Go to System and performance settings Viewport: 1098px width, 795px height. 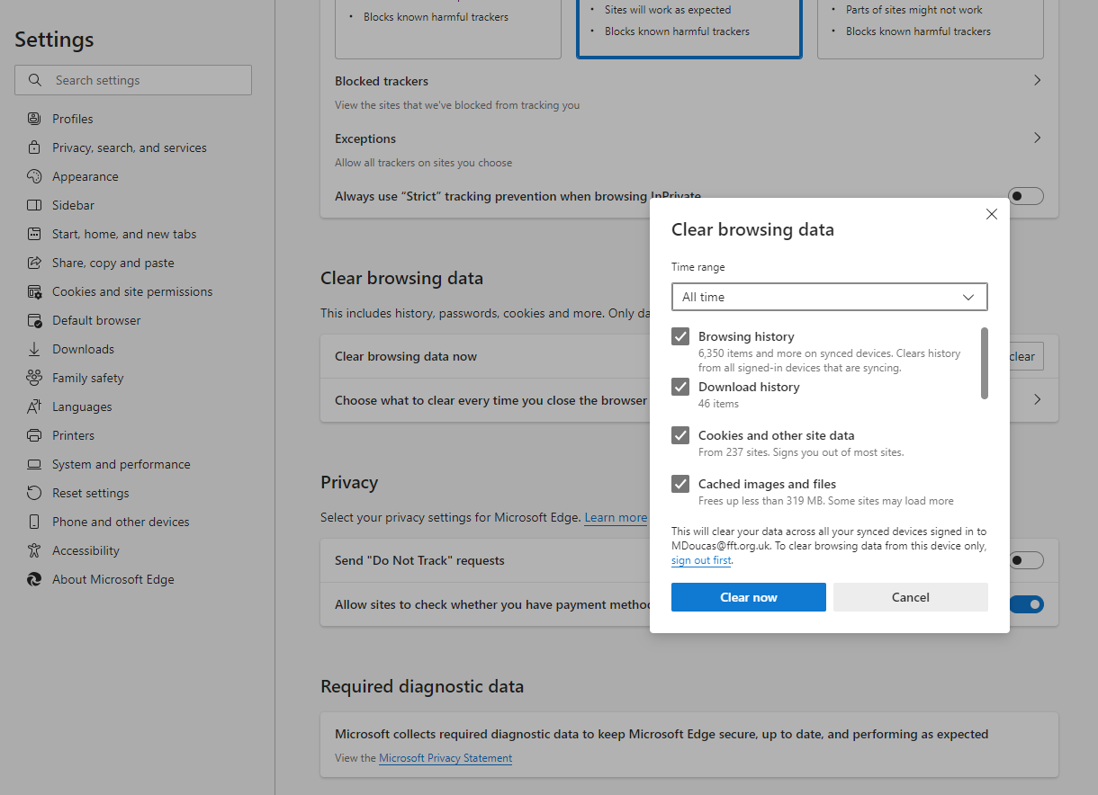click(x=121, y=464)
